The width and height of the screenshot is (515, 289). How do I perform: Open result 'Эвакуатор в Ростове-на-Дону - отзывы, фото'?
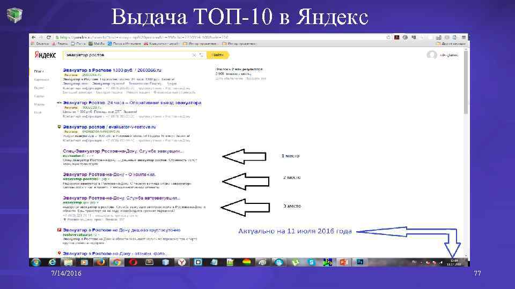(115, 254)
